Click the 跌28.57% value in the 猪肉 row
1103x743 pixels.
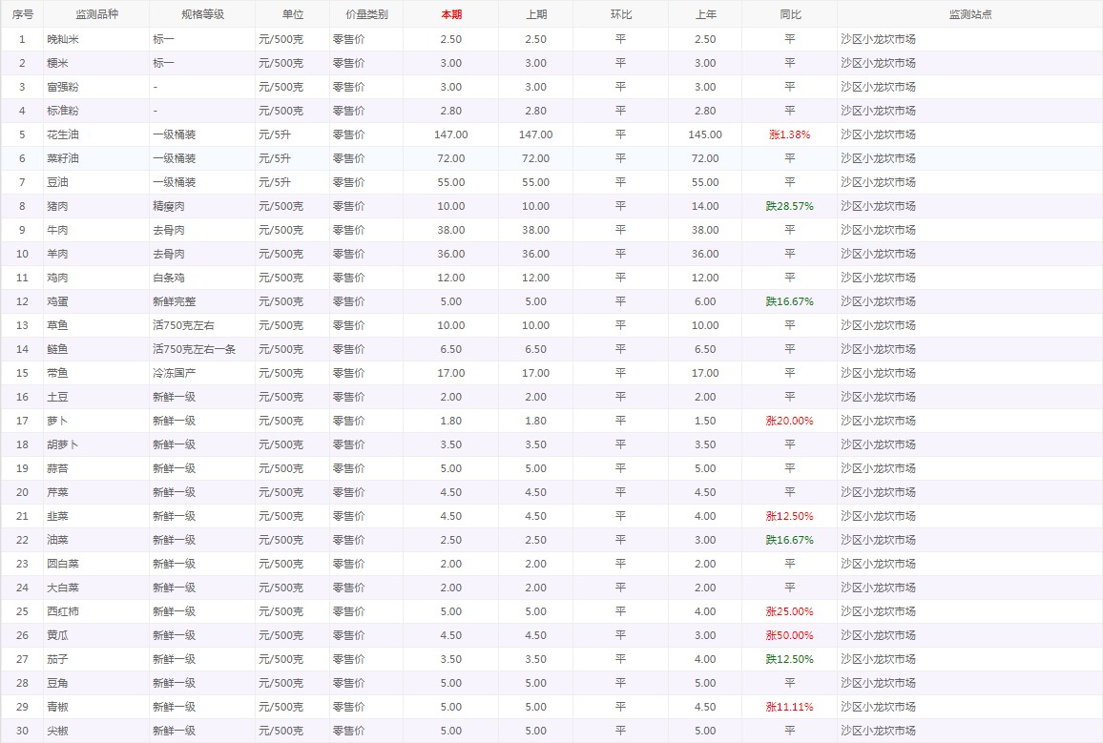click(789, 206)
